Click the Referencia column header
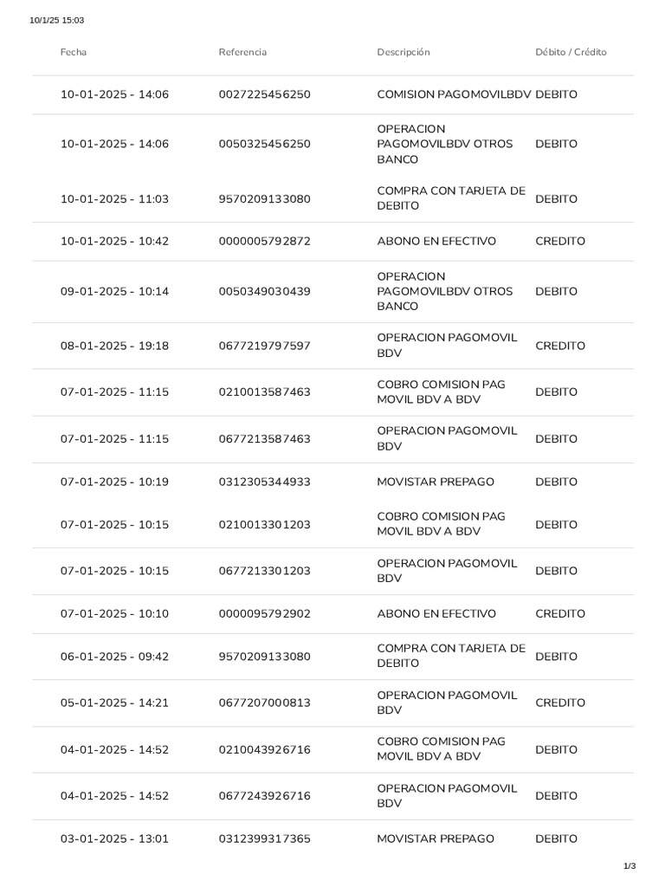The height and width of the screenshot is (887, 665). (x=242, y=52)
